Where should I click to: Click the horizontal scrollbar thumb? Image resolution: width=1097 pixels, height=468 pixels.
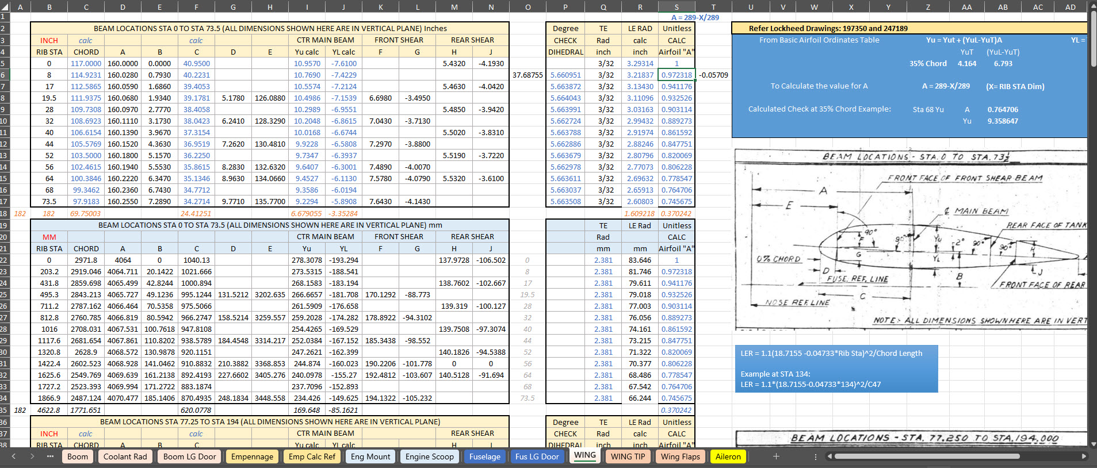(927, 457)
